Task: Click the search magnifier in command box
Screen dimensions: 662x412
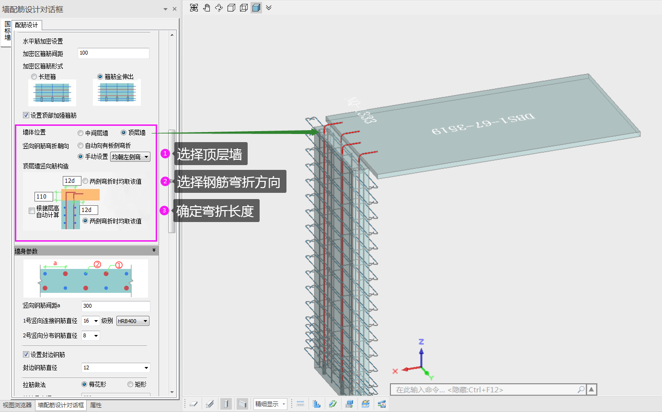Action: coord(581,390)
